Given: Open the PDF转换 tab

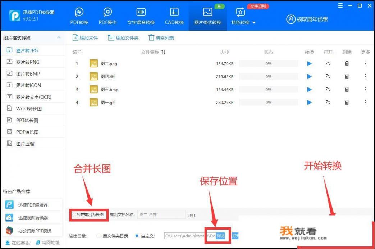Looking at the screenshot, I should pos(79,16).
